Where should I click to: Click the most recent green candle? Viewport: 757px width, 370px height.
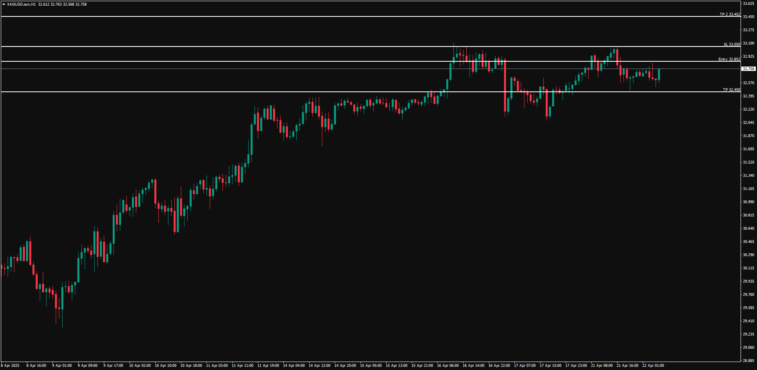pyautogui.click(x=659, y=74)
